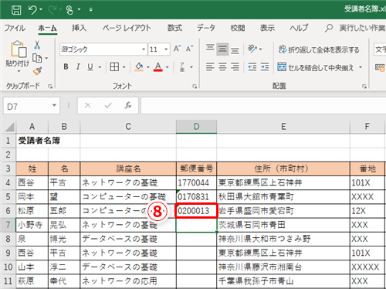Align text right

[235, 67]
